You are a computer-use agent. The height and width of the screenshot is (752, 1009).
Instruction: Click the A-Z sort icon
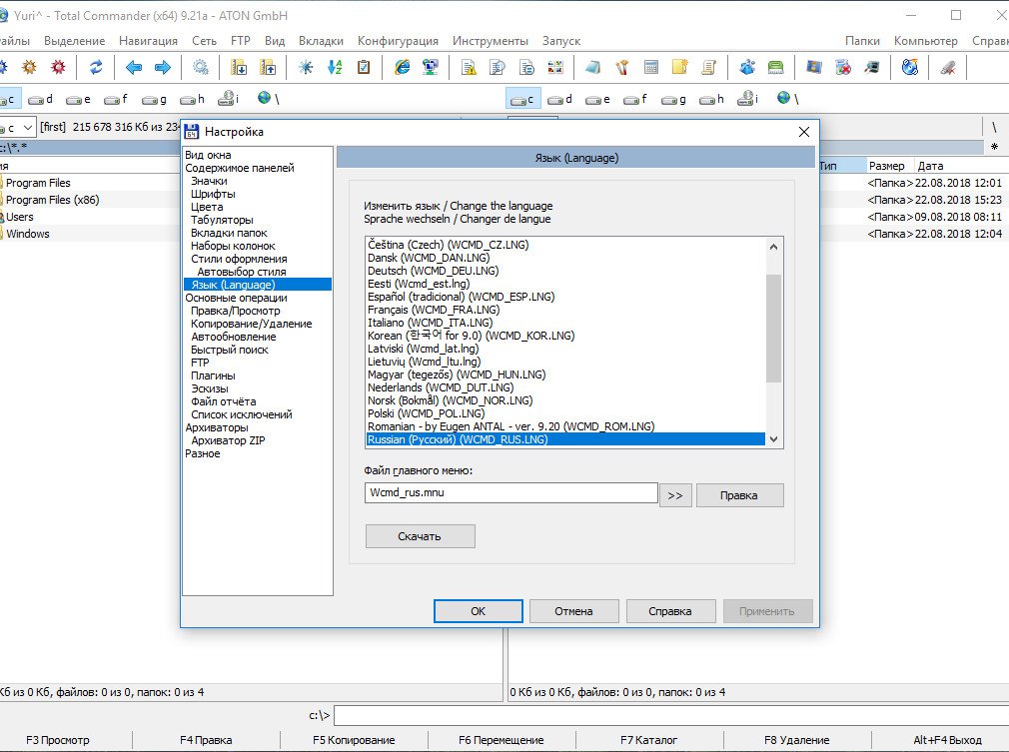click(x=335, y=67)
